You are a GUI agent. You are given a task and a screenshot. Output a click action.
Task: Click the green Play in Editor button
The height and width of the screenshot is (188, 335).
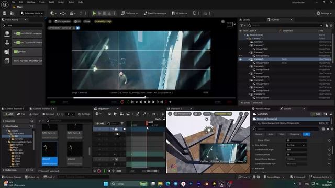94,13
